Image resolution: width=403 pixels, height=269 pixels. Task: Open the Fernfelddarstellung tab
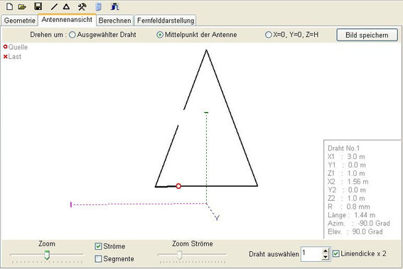(166, 21)
